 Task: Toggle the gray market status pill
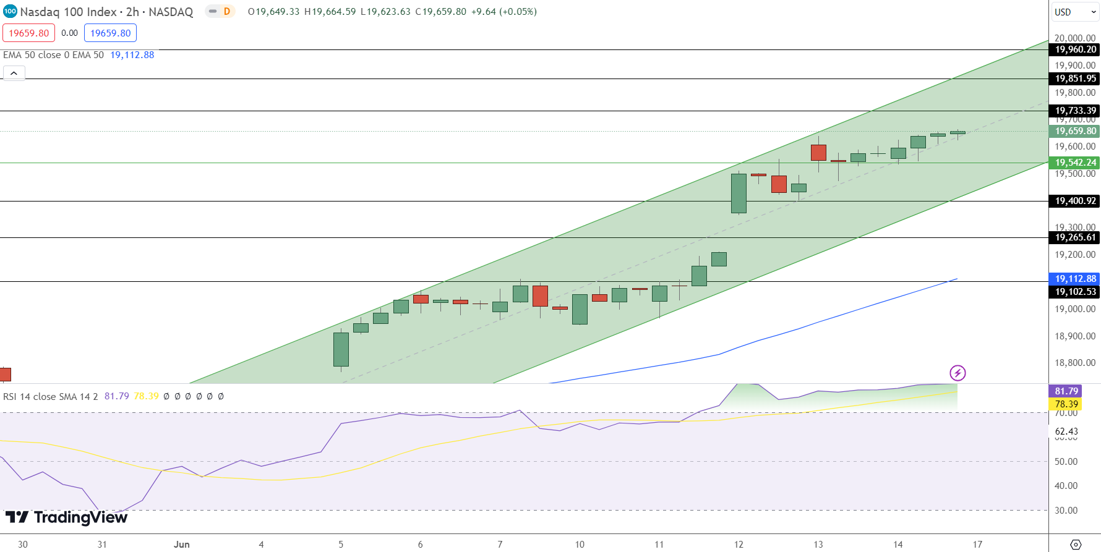pos(213,11)
